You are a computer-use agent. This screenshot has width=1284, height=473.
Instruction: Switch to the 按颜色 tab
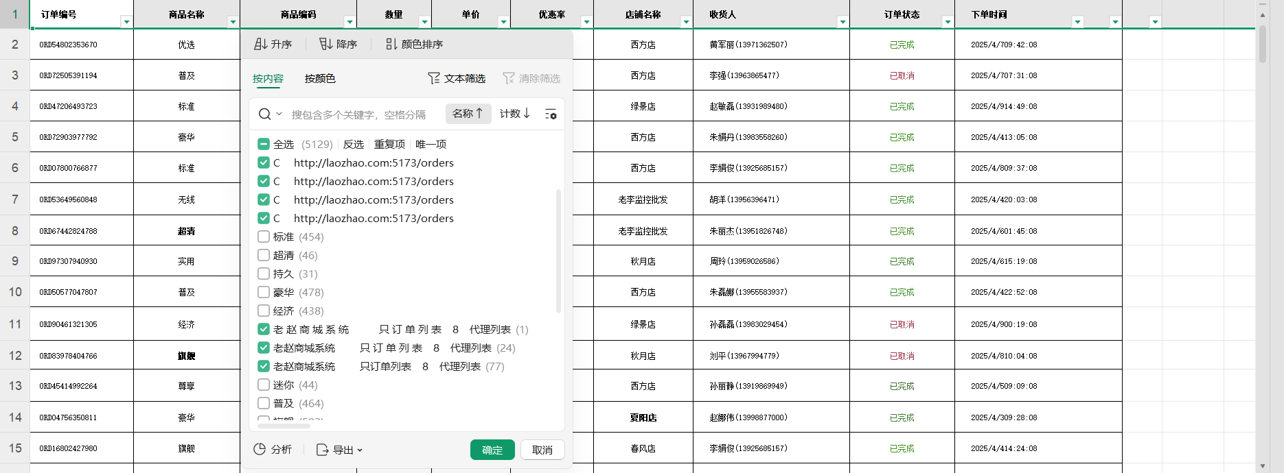pos(320,78)
